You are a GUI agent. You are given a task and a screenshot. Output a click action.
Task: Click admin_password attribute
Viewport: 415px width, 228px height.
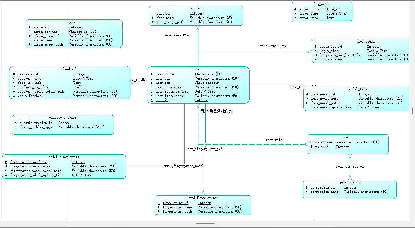pos(46,36)
